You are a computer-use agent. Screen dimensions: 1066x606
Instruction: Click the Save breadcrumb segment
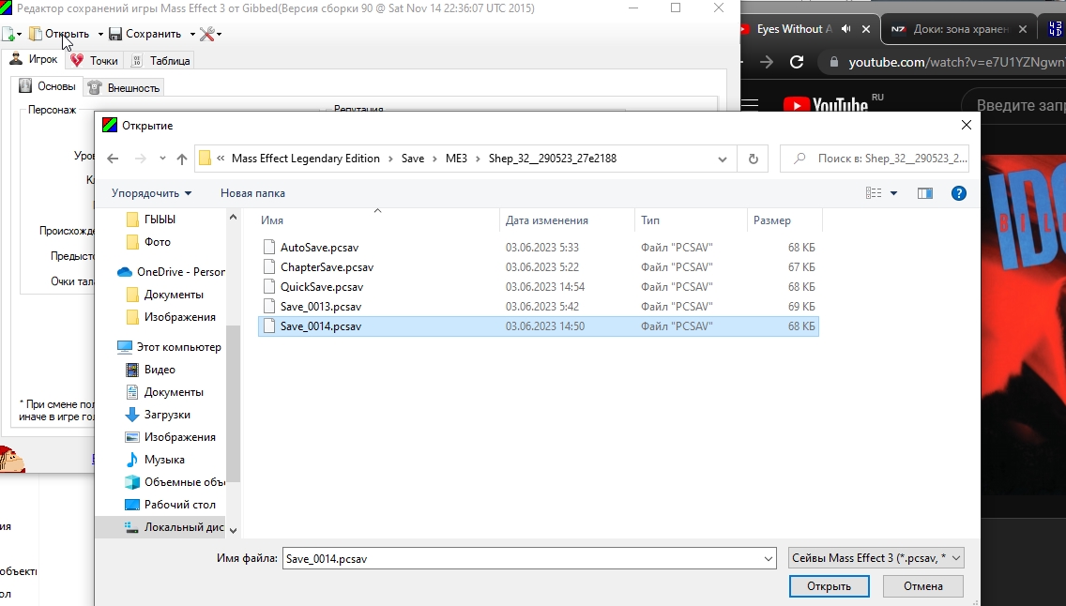click(x=413, y=159)
